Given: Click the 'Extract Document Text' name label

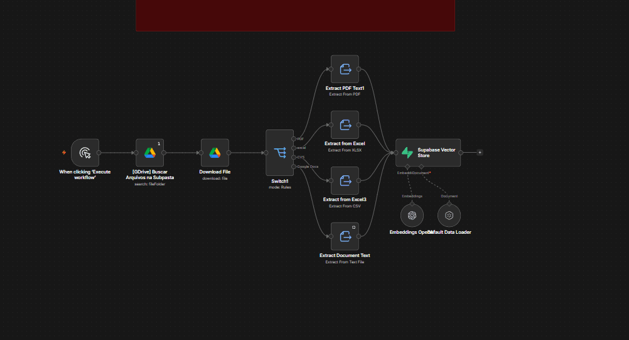Looking at the screenshot, I should (x=345, y=255).
